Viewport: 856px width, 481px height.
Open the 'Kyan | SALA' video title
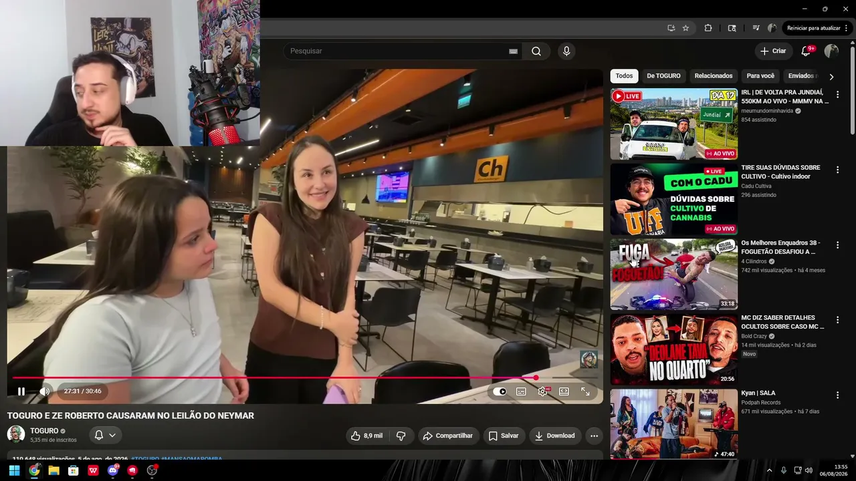[x=758, y=393]
